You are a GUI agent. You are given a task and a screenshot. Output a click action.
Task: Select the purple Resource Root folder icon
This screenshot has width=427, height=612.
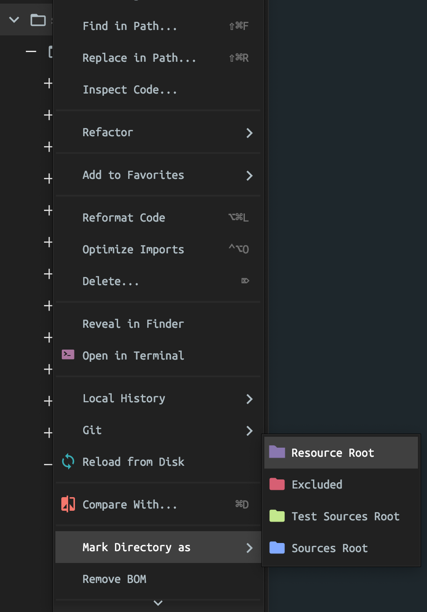(277, 452)
